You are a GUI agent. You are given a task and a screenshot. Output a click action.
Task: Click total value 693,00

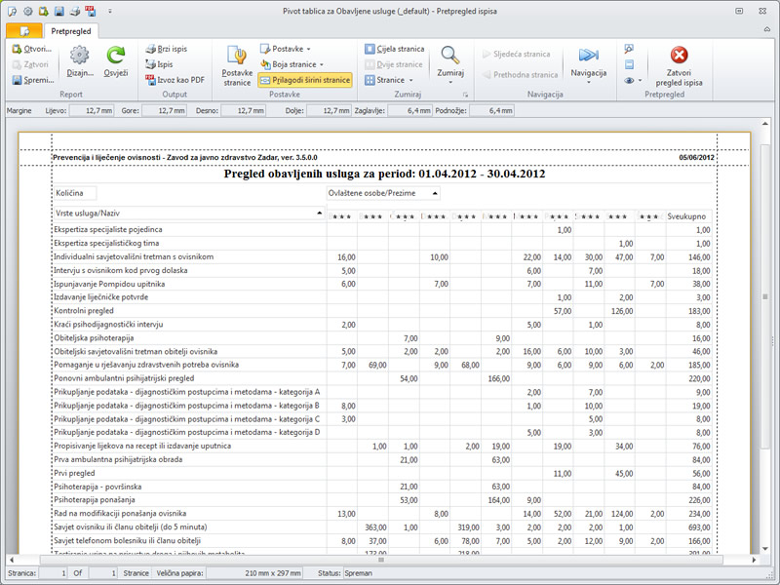coord(699,527)
